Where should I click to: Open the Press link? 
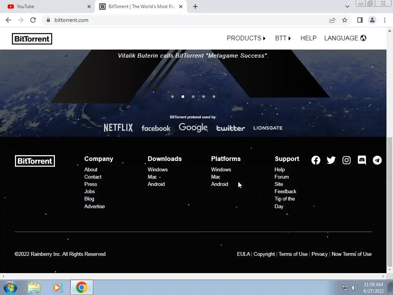coord(91,184)
